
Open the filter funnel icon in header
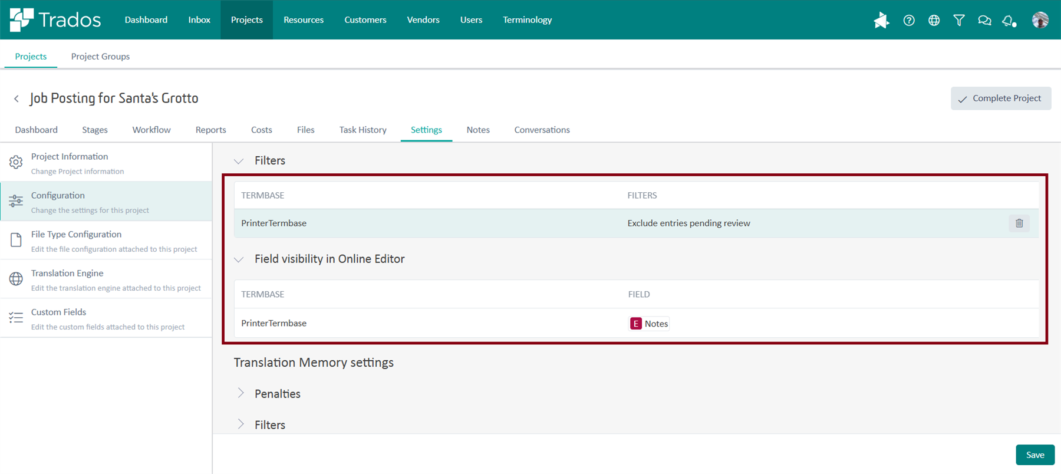point(959,20)
